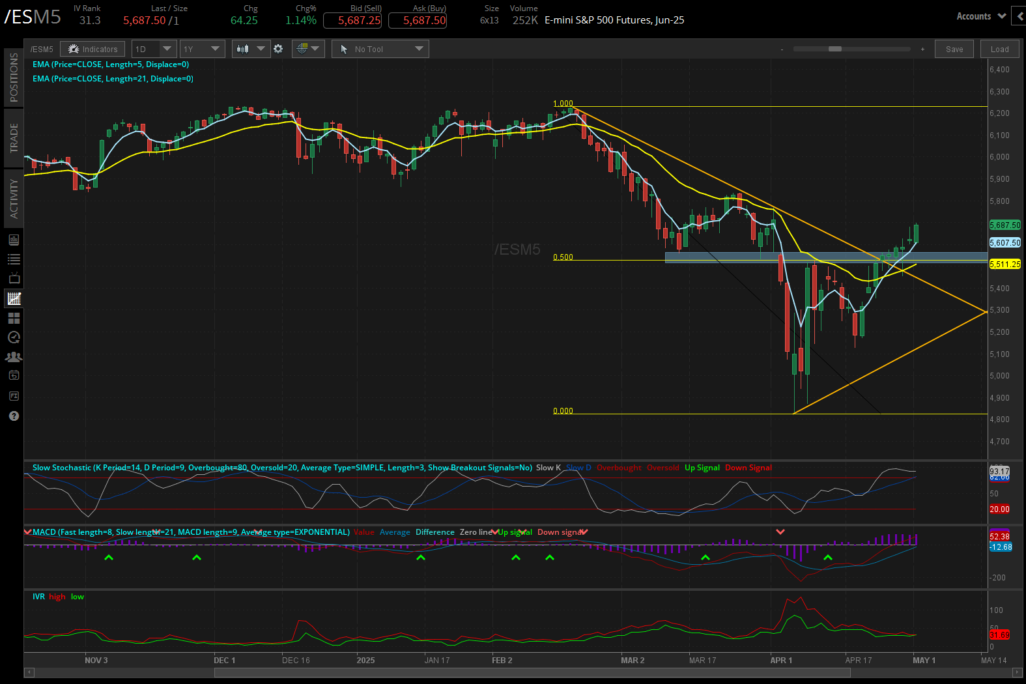Click the Volume value 252K
The image size is (1026, 684).
pos(525,20)
